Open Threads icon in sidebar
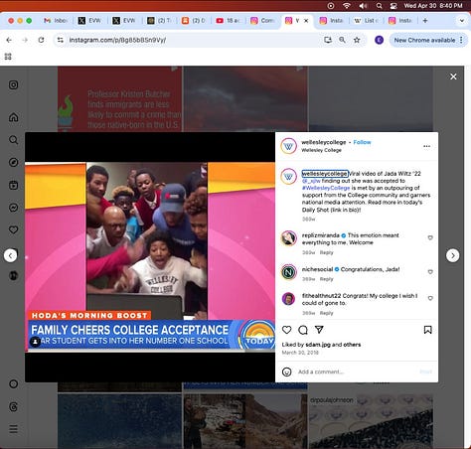Screen dimensions: 471x449 point(13,406)
